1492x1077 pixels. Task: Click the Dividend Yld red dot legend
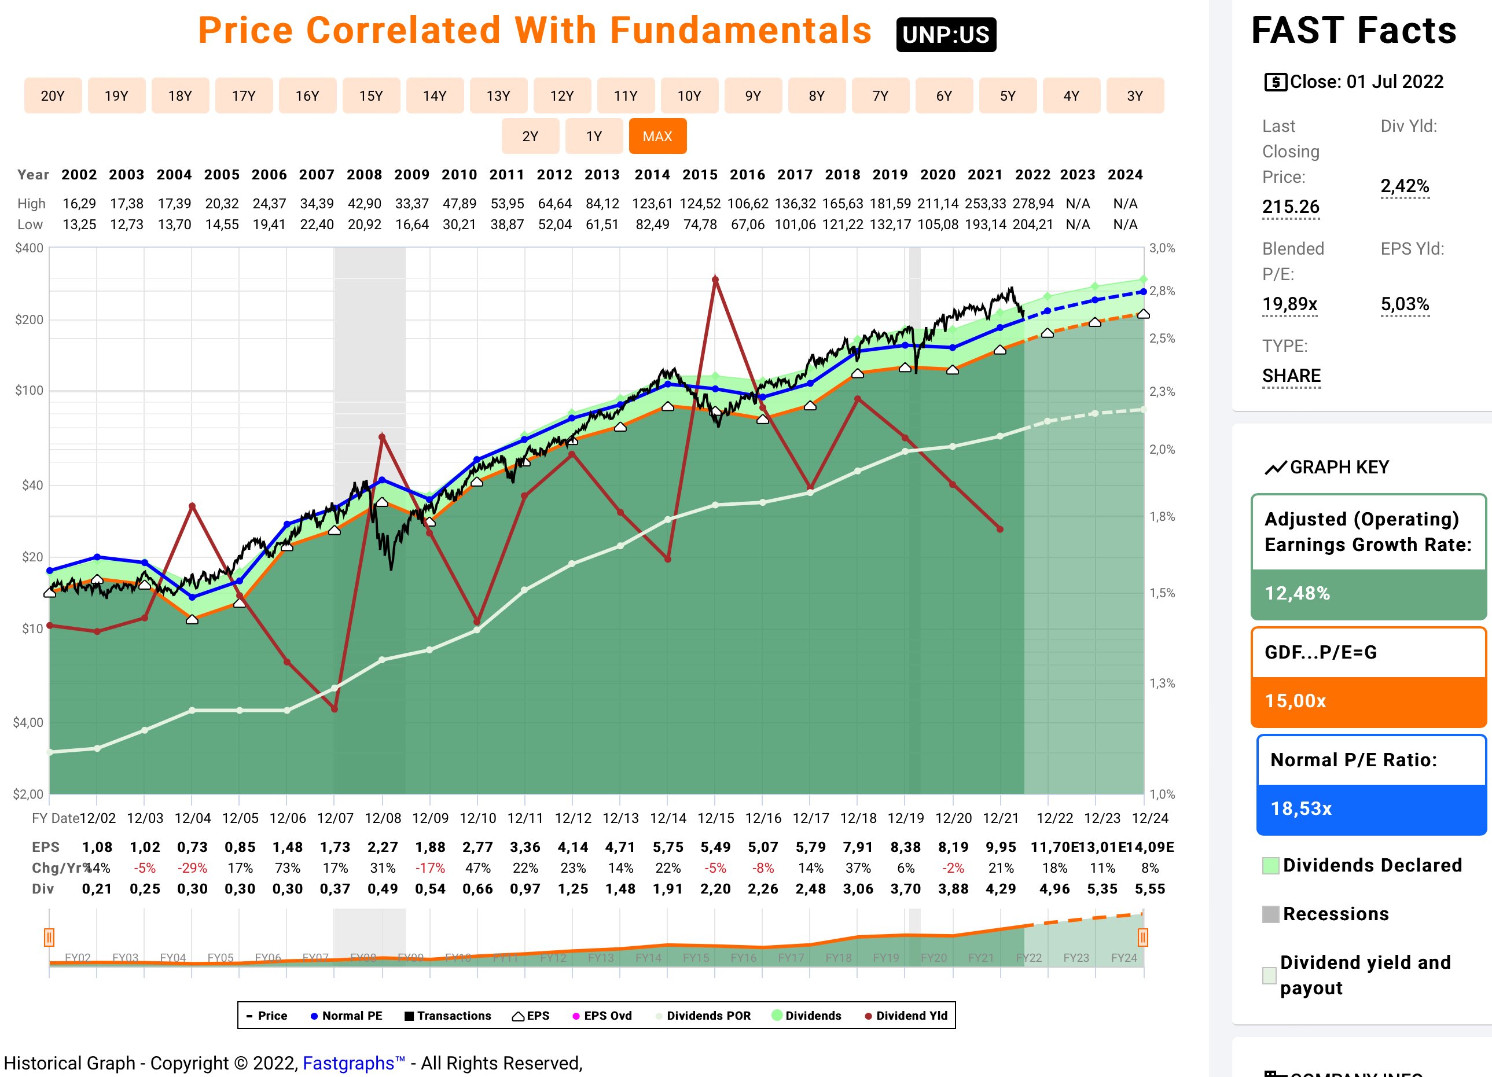(x=868, y=1016)
